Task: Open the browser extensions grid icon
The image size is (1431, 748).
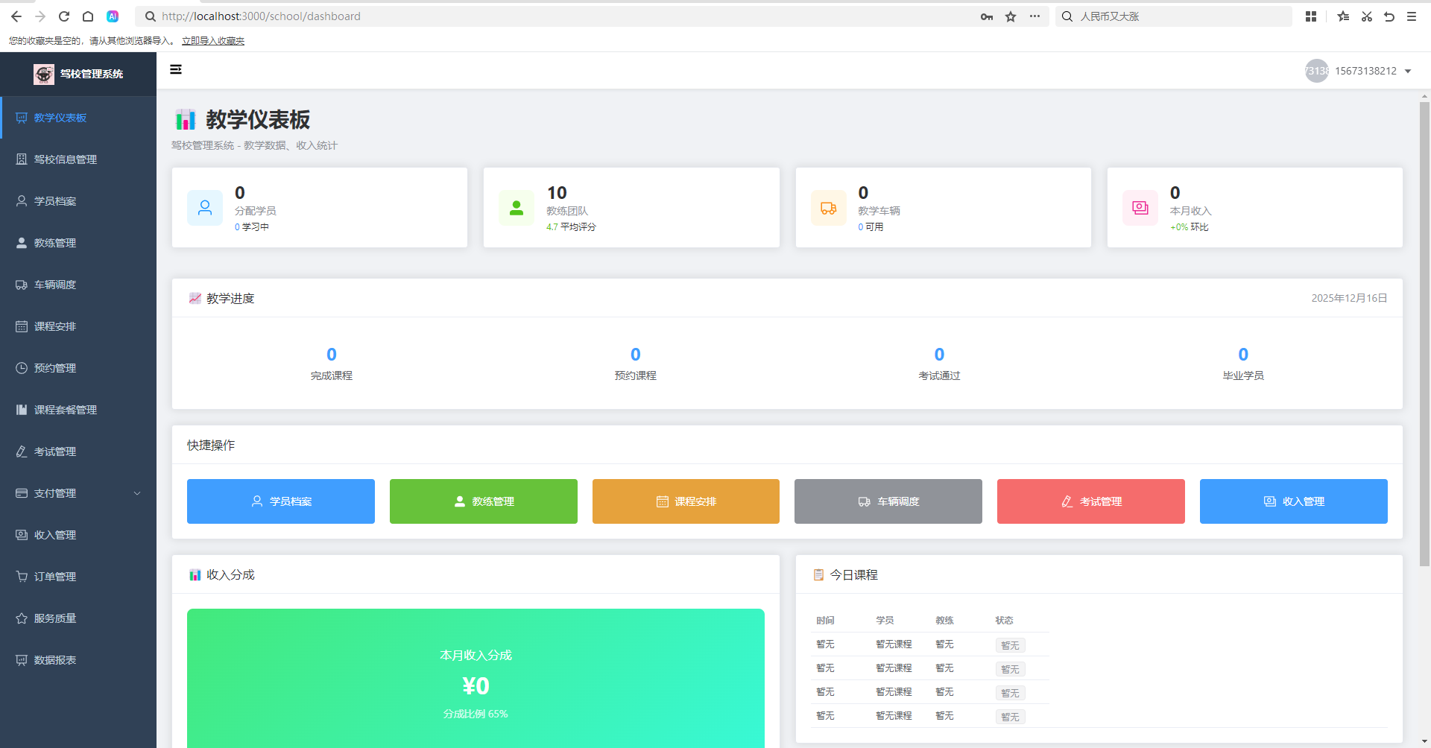Action: pyautogui.click(x=1311, y=16)
